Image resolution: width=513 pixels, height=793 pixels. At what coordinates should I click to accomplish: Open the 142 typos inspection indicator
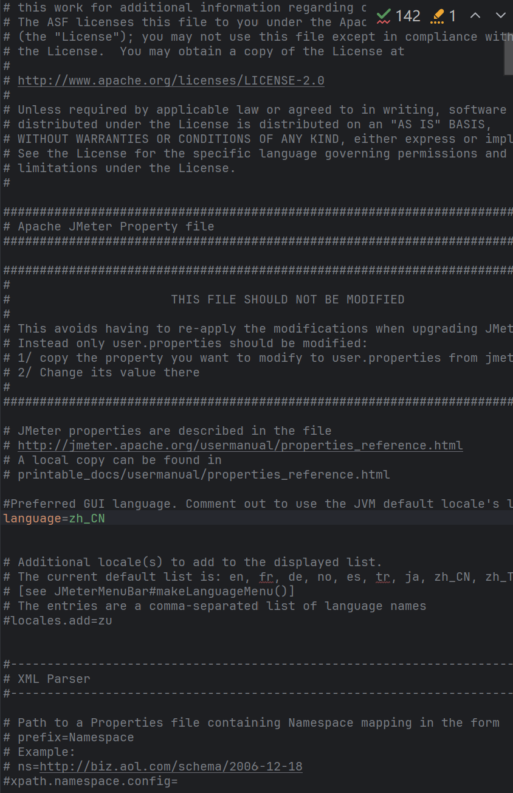coord(398,16)
